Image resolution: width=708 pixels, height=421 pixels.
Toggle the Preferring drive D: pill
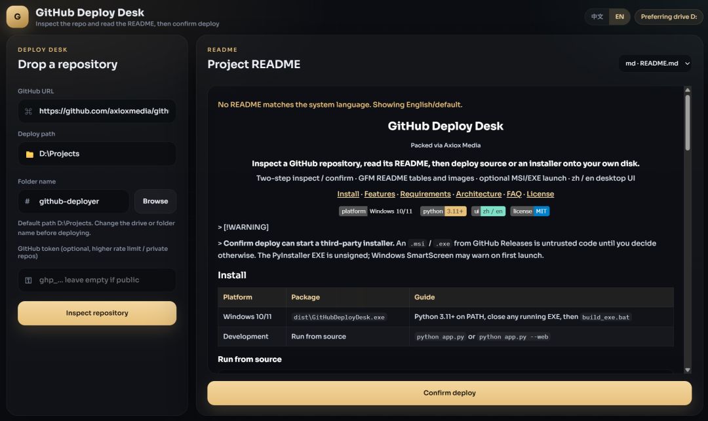(669, 16)
